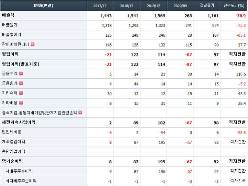Select the 2019/12 column header
The height and width of the screenshot is (186, 248).
point(154,6)
